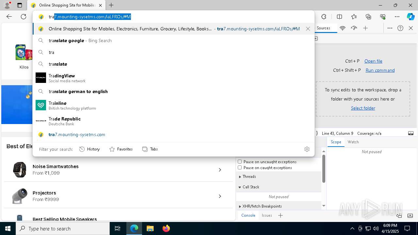Collapse the Call Stack section
418x235 pixels.
click(279, 187)
